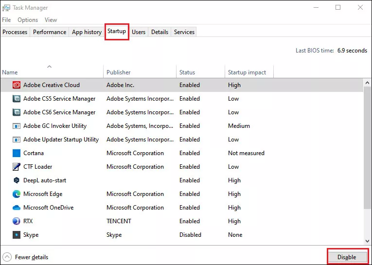Click Enabled status in Microsoft Edge row
Screen dimensions: 372x265
coord(190,194)
